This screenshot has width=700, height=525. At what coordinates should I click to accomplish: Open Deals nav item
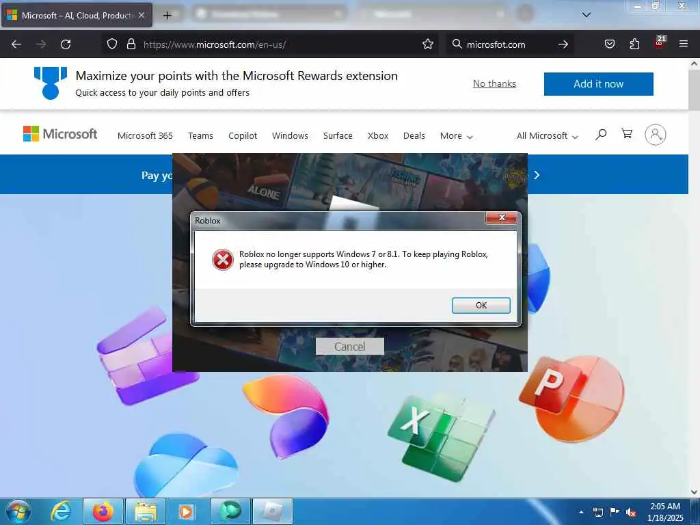[x=414, y=136]
